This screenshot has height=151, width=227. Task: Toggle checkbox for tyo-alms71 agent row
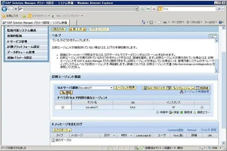(63, 107)
